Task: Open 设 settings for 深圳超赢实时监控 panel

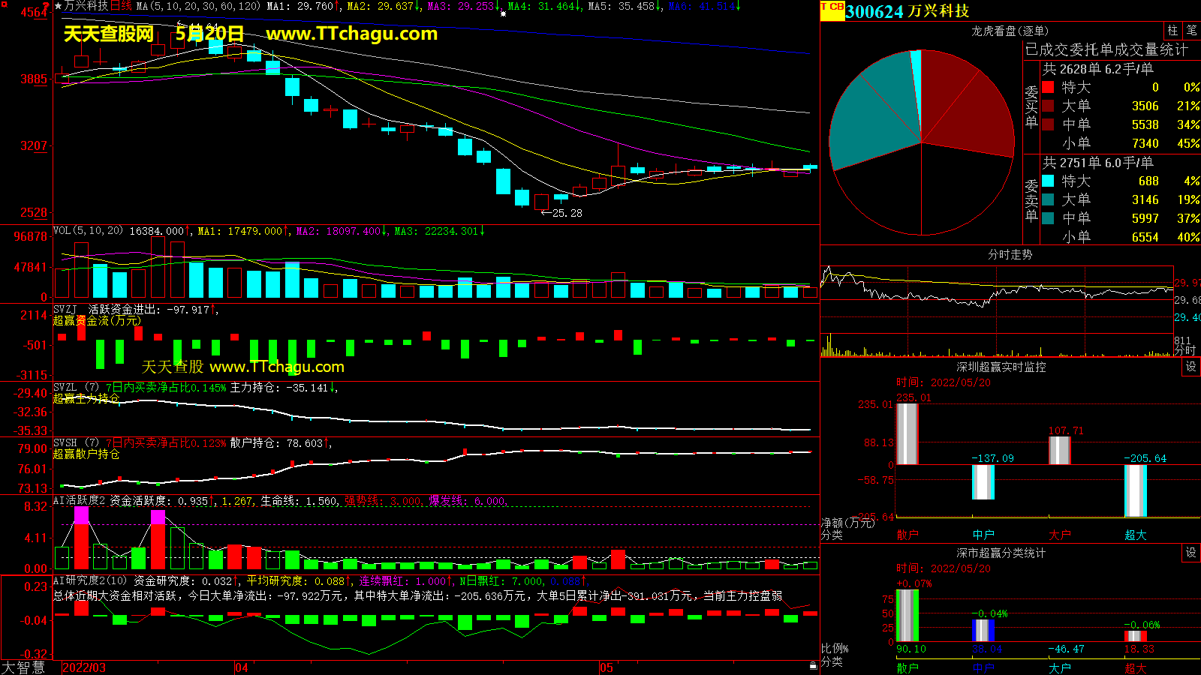Action: click(1190, 367)
